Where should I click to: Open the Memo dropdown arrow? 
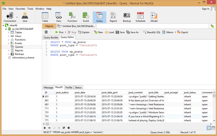[175, 32]
